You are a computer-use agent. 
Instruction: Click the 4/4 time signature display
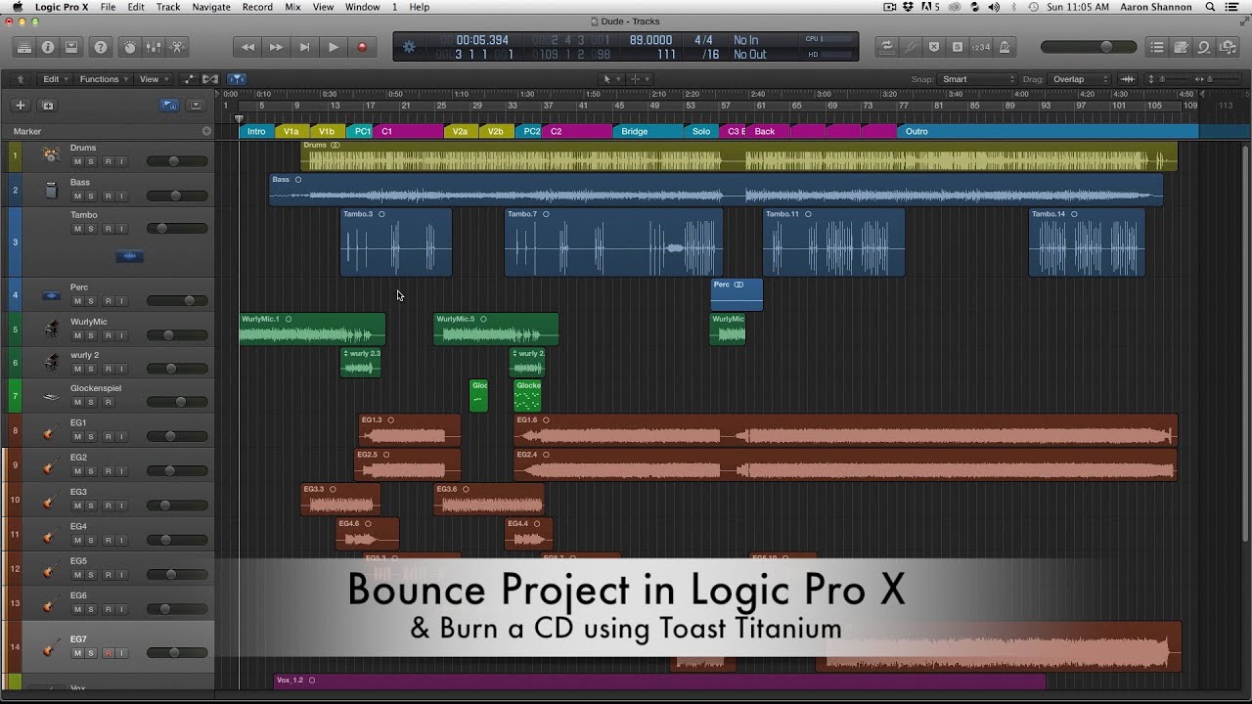(x=703, y=40)
